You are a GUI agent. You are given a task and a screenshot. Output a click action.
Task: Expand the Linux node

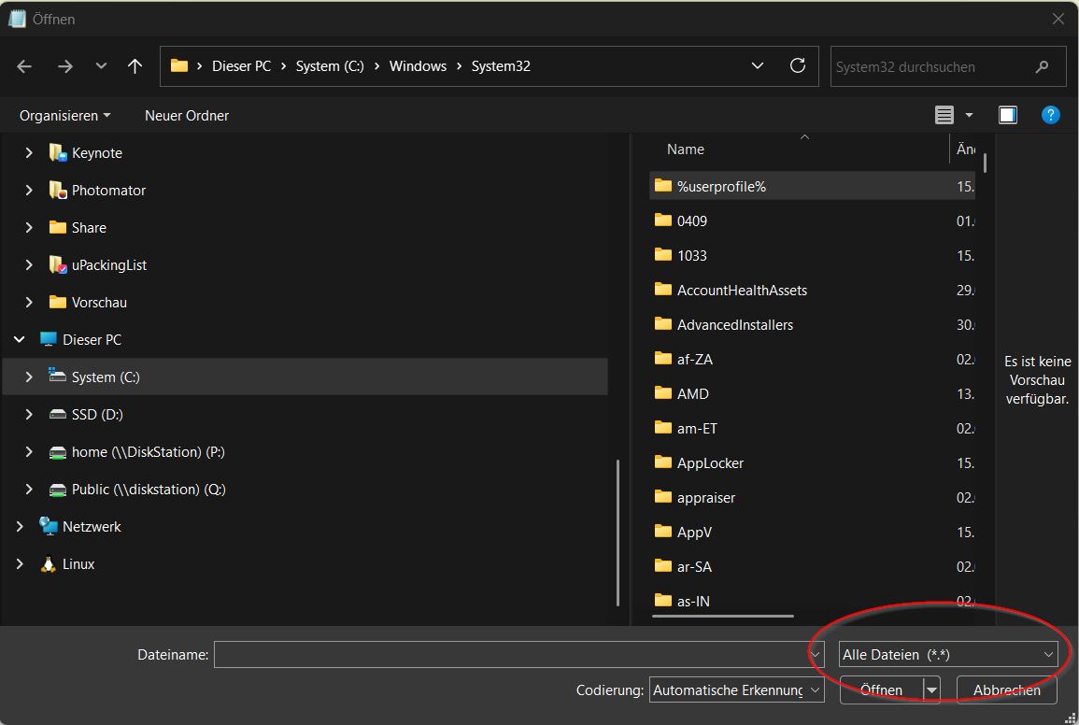20,564
